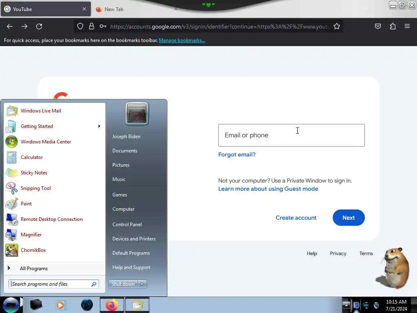The width and height of the screenshot is (417, 313).
Task: Click the Firefox taskbar button
Action: pyautogui.click(x=112, y=305)
